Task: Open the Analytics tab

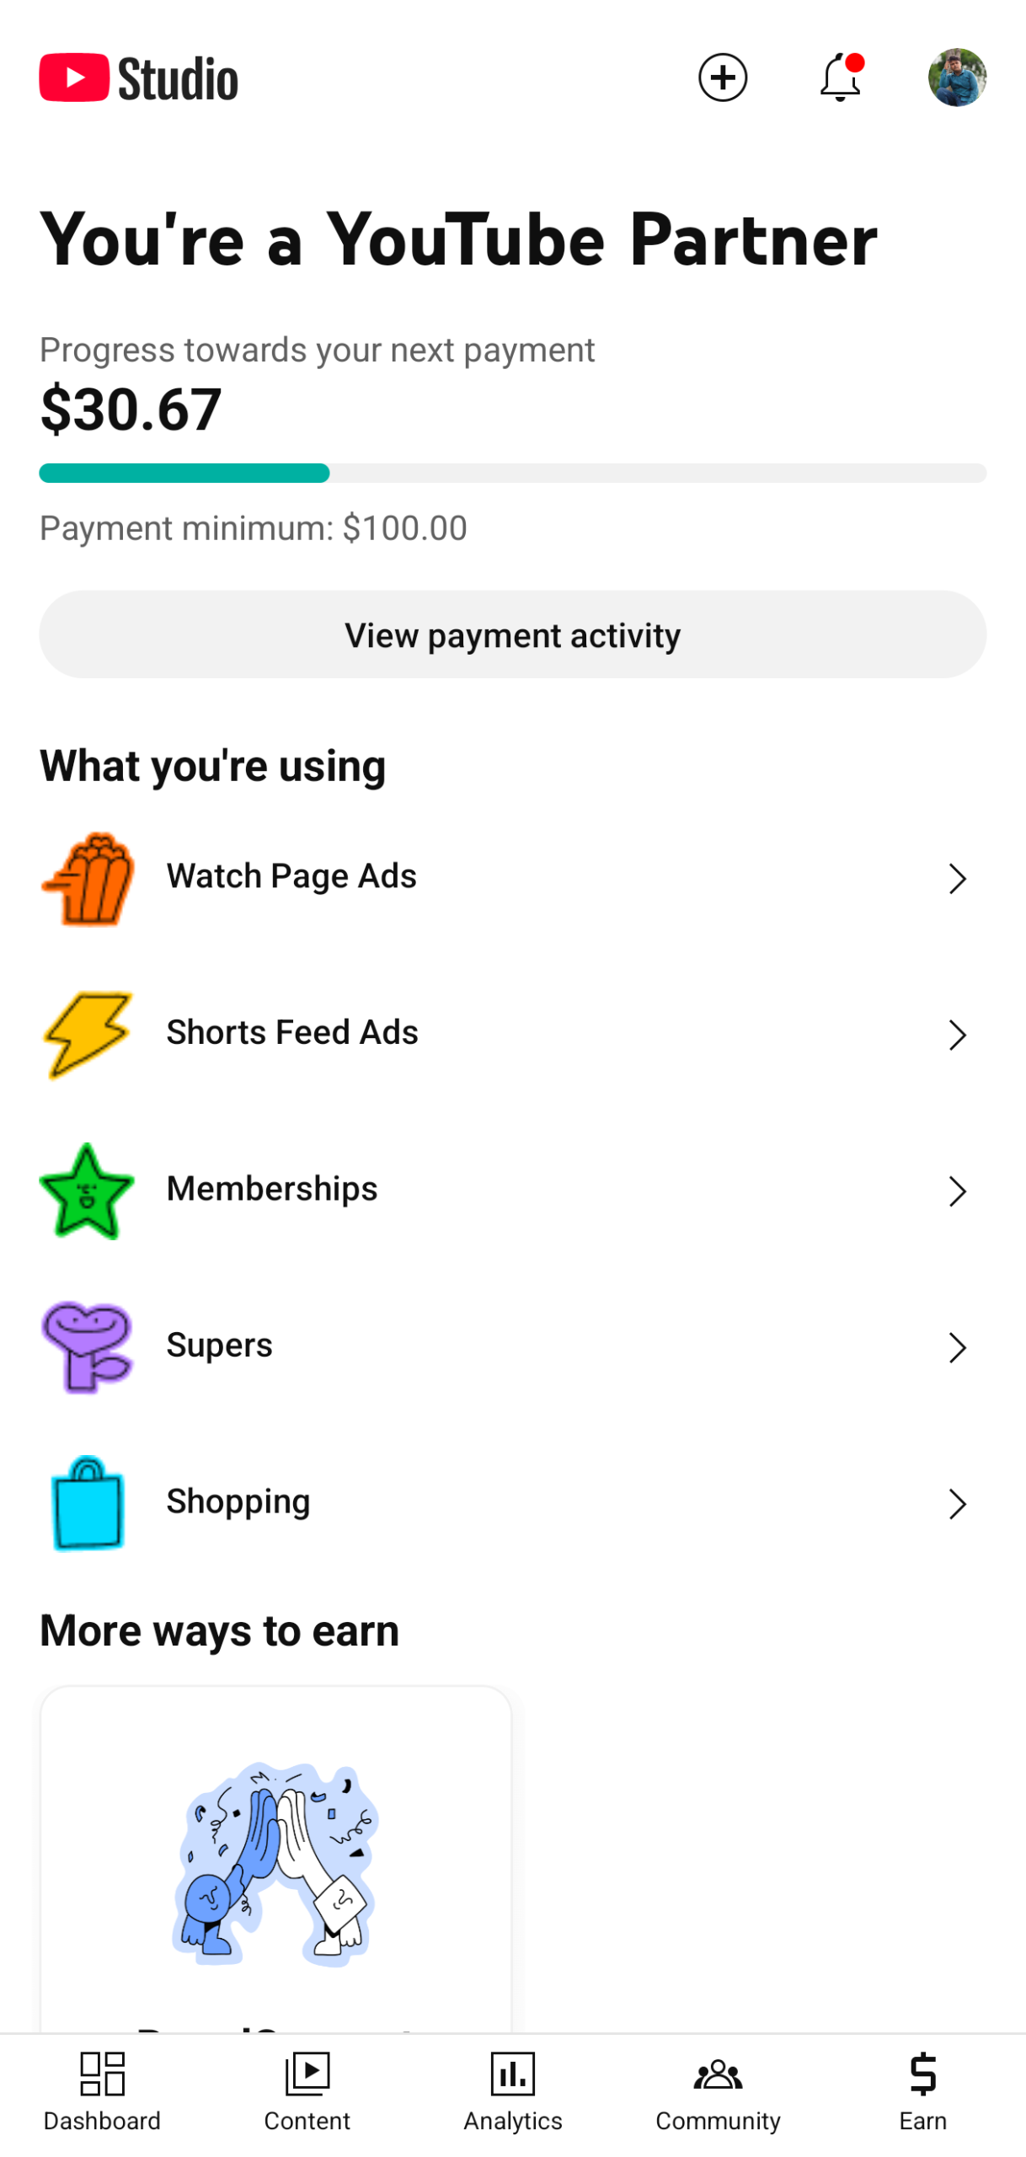Action: (512, 2090)
